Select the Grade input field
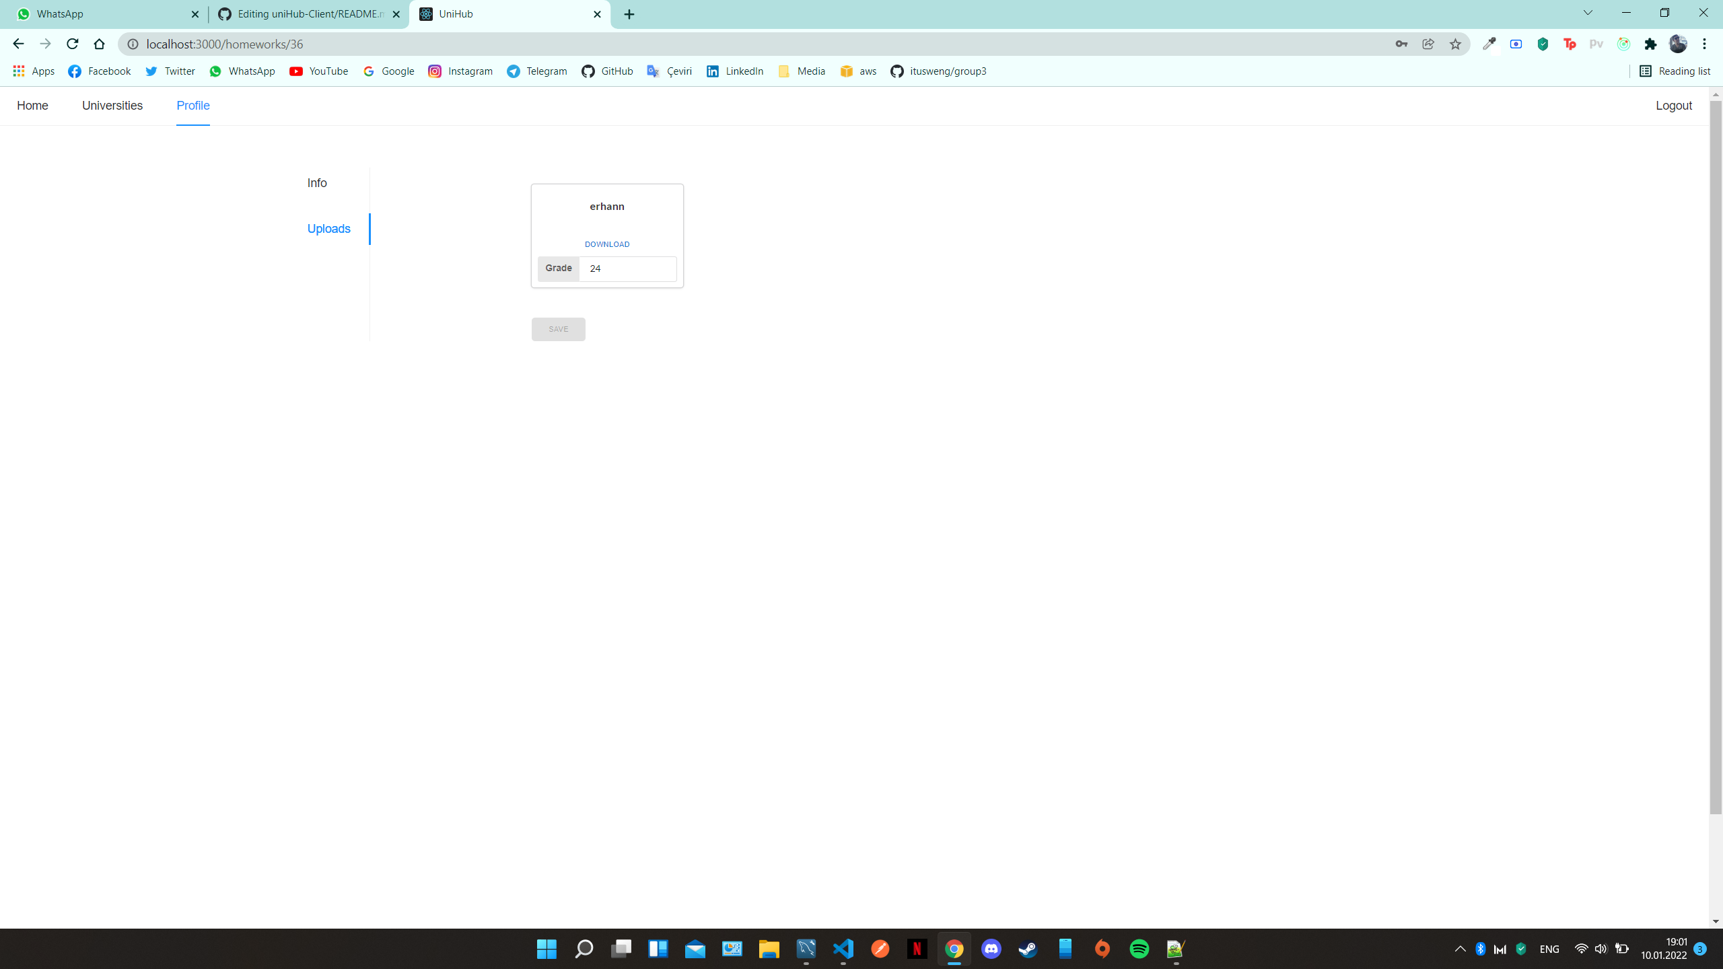The height and width of the screenshot is (969, 1723). [x=627, y=268]
